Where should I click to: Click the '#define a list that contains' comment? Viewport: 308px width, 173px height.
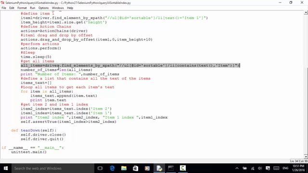(86, 78)
